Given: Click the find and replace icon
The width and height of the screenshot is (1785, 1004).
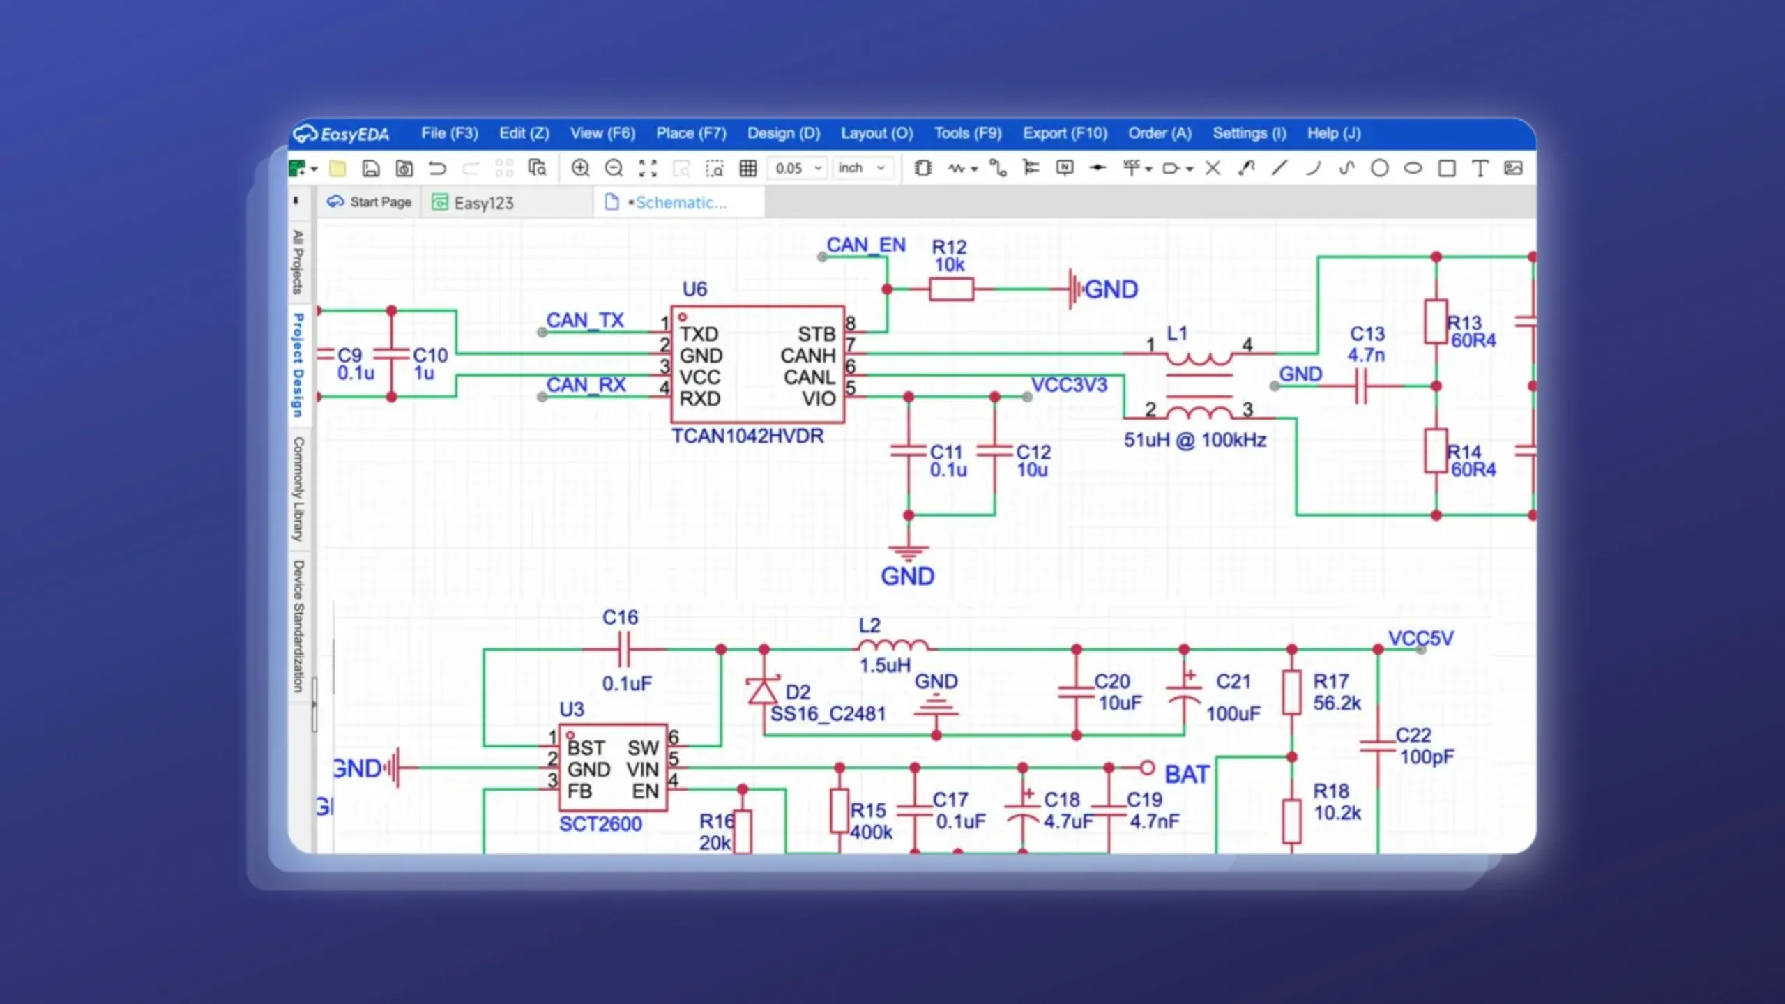Looking at the screenshot, I should pyautogui.click(x=537, y=168).
